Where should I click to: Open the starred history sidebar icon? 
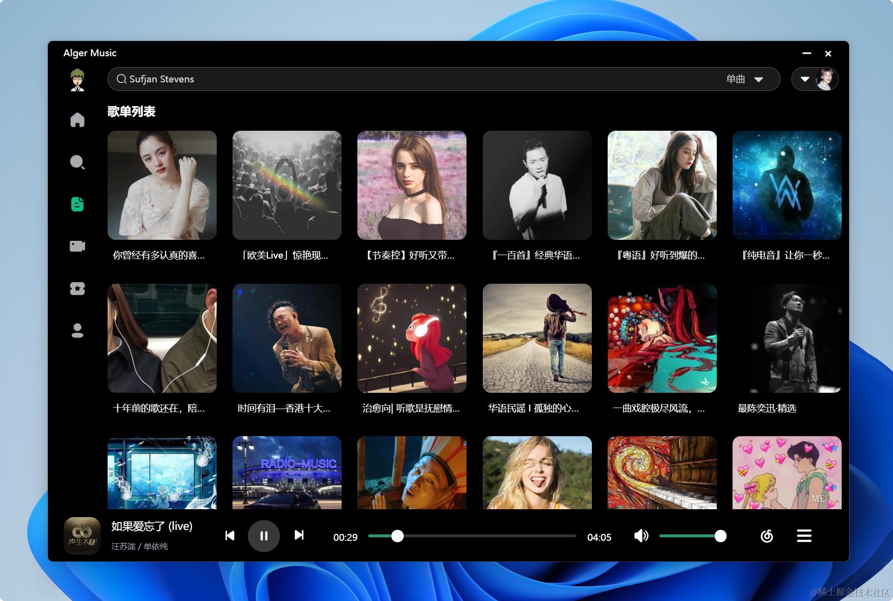pos(78,288)
